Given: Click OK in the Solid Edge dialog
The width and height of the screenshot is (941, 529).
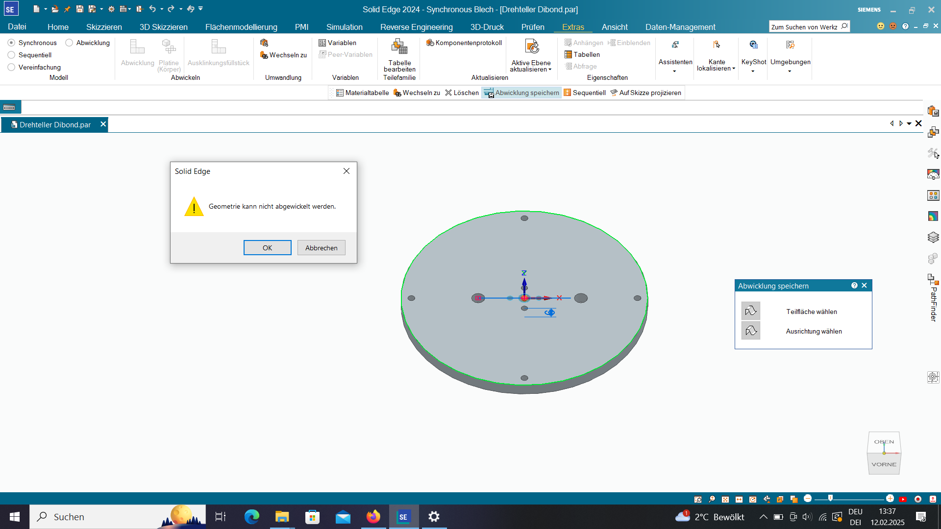Looking at the screenshot, I should point(267,247).
